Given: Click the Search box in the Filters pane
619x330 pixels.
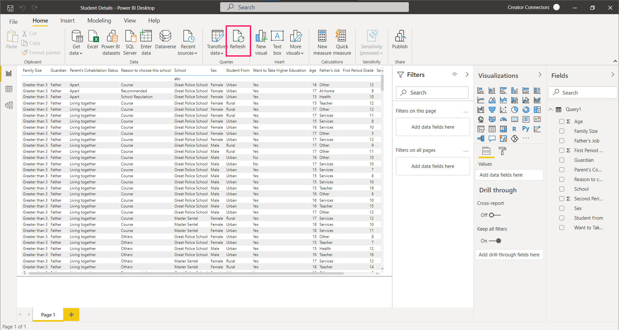Looking at the screenshot, I should (432, 93).
